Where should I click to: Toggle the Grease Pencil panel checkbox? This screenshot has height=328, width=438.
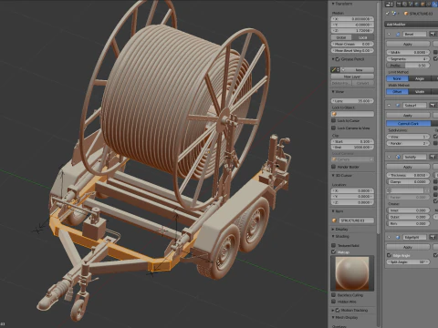338,59
